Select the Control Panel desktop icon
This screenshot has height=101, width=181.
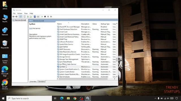click(x=5, y=59)
